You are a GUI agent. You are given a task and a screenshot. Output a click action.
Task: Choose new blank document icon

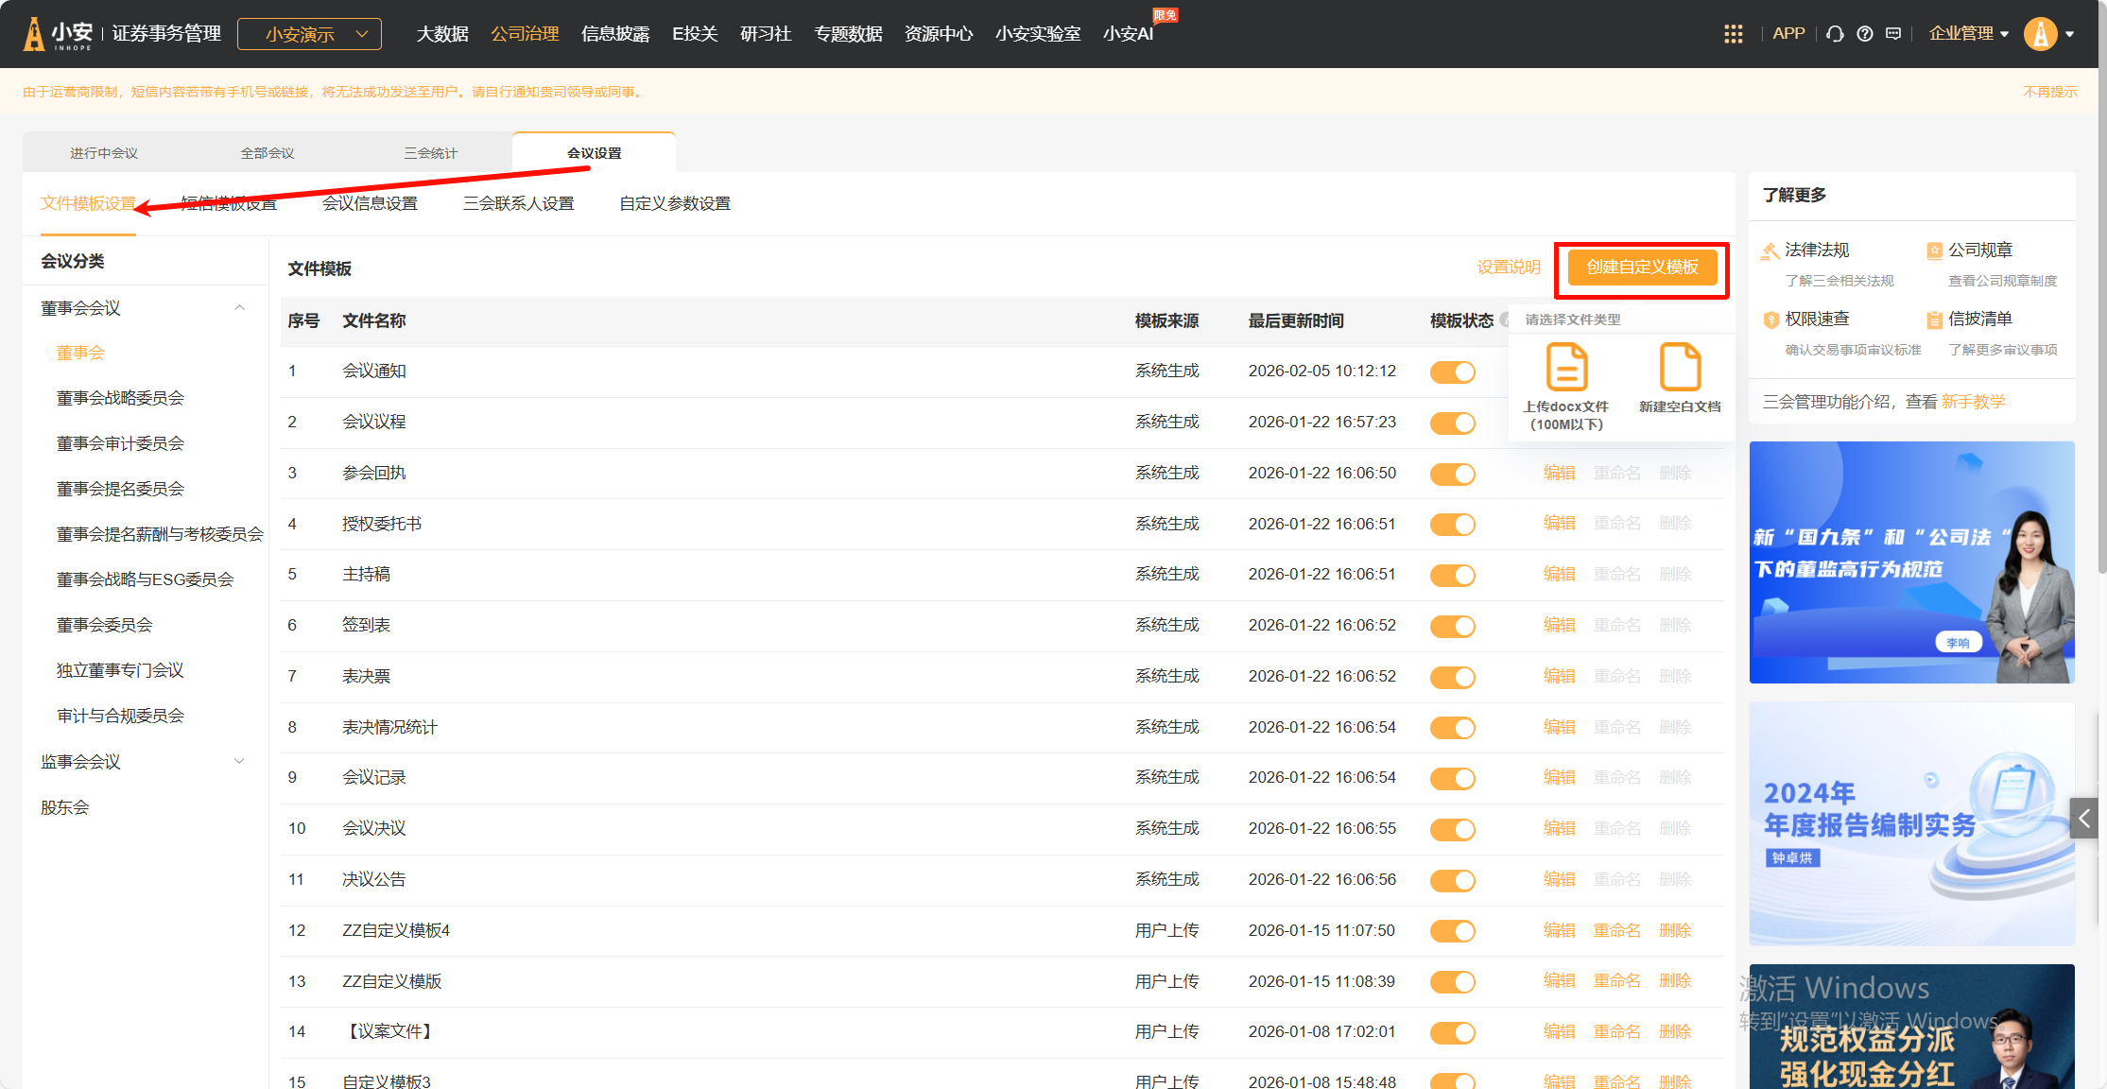[1680, 368]
